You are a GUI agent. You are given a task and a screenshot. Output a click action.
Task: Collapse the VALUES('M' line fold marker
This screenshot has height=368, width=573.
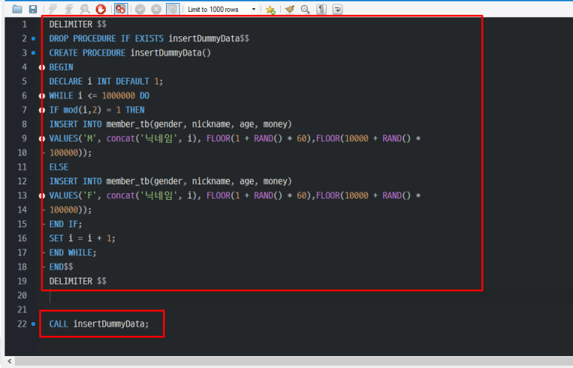click(x=42, y=138)
